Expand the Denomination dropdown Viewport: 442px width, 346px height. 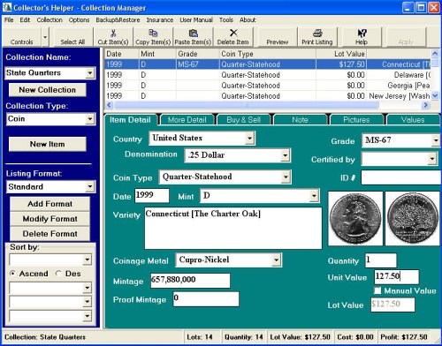coord(285,155)
